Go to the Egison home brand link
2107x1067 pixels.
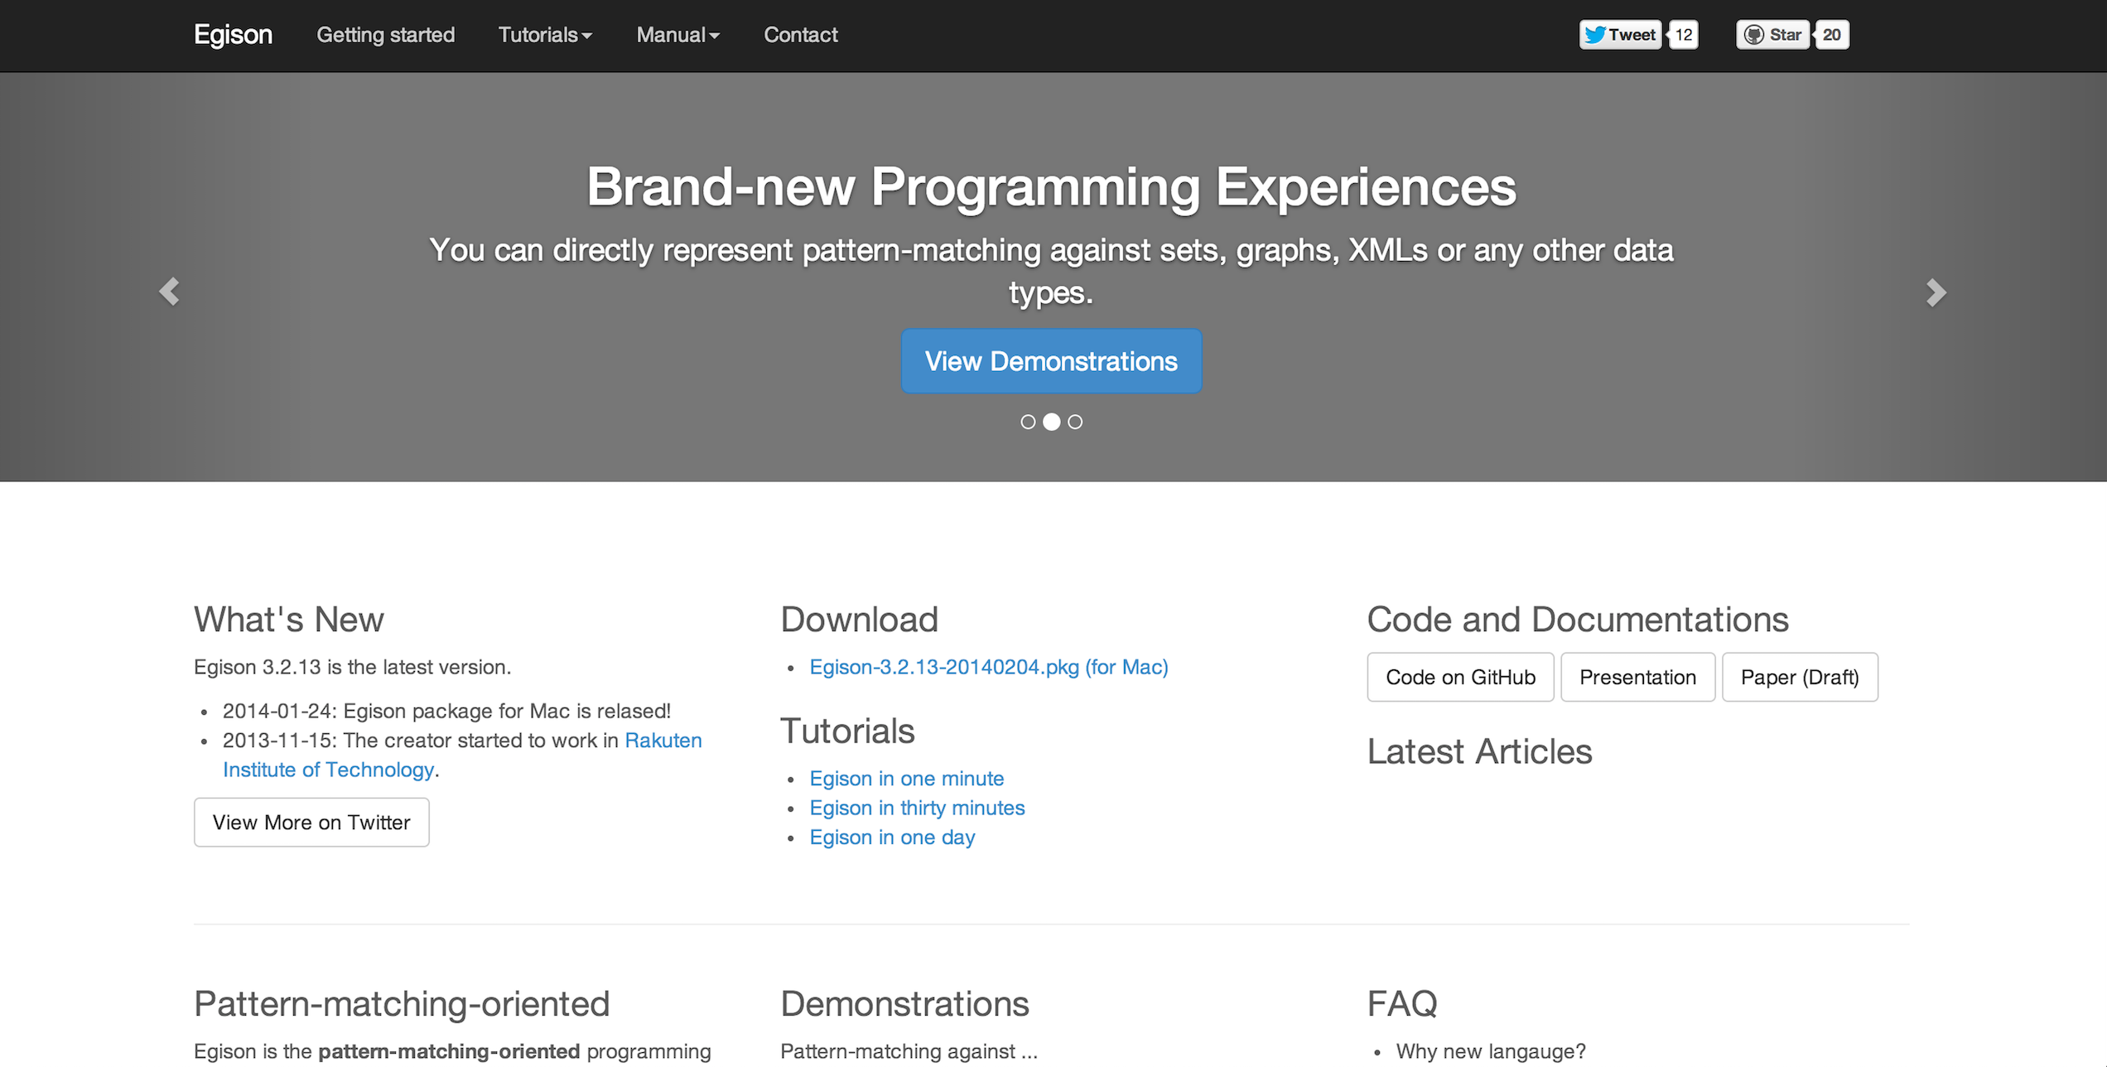[x=233, y=35]
